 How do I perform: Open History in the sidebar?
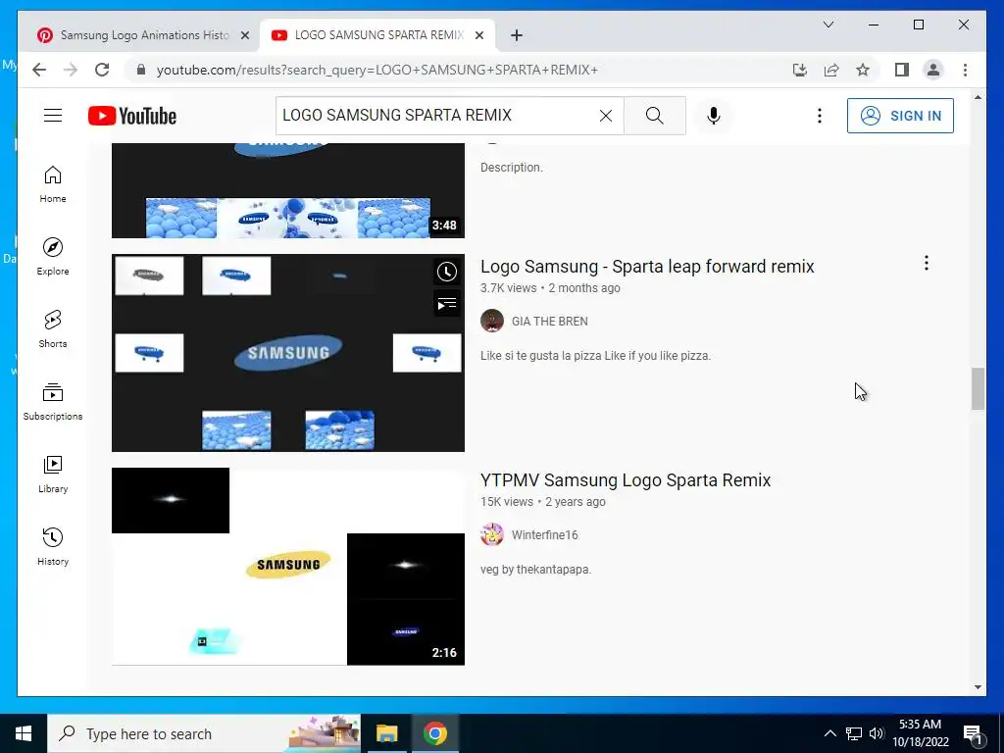(x=53, y=546)
